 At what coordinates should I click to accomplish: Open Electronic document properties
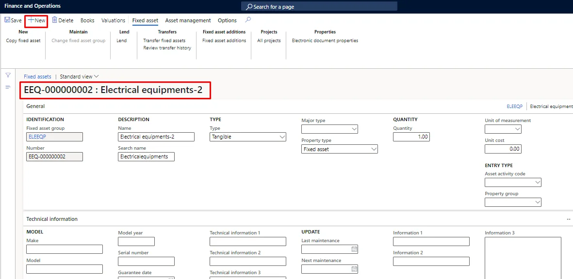tap(325, 41)
